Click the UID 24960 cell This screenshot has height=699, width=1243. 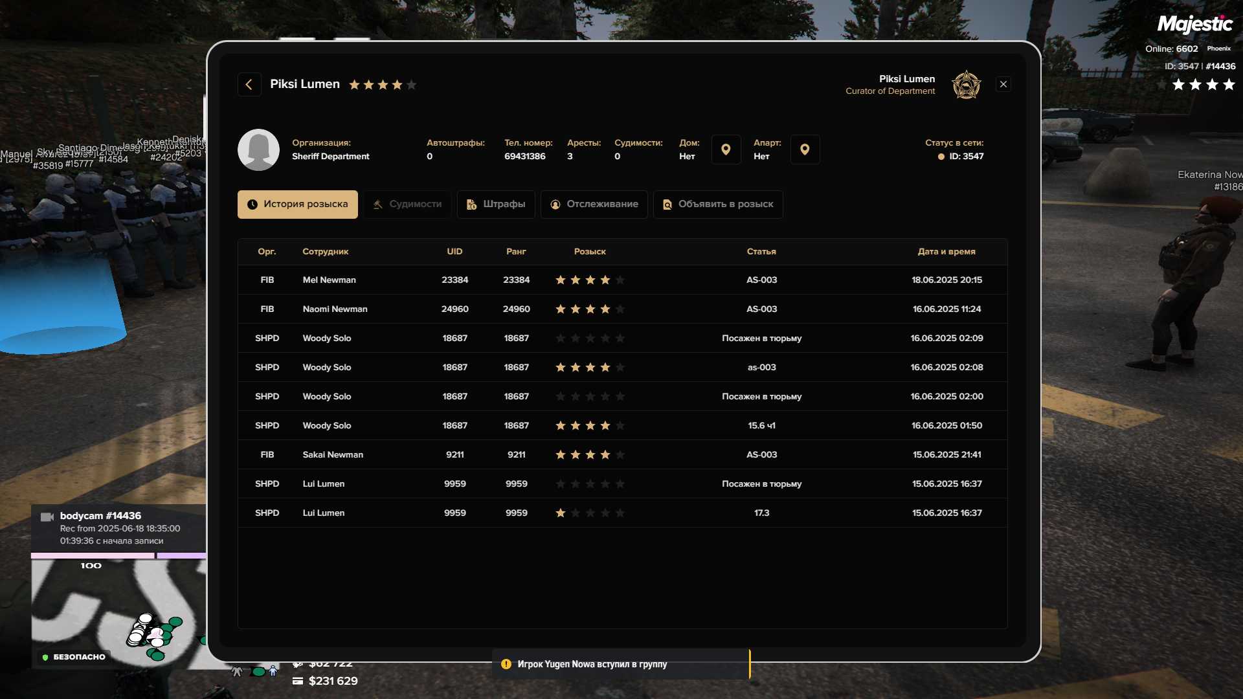454,309
